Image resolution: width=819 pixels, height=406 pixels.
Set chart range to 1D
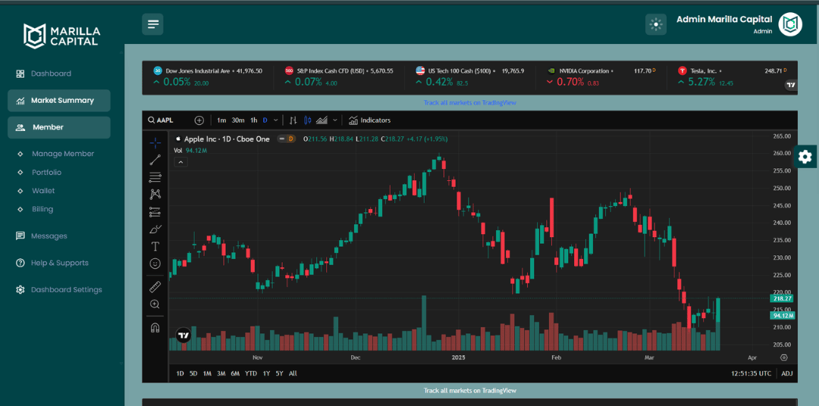[x=180, y=373]
